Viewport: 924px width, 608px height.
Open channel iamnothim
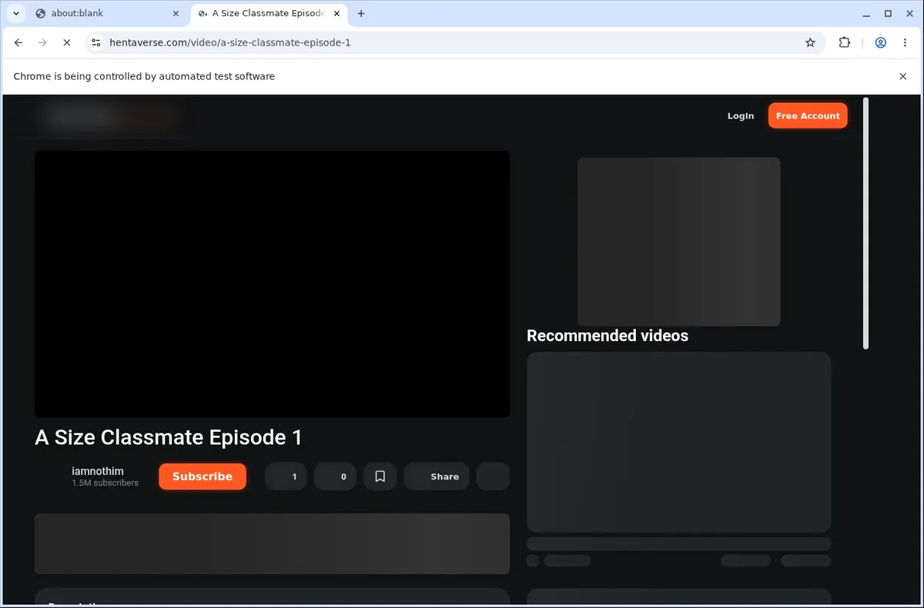point(98,471)
